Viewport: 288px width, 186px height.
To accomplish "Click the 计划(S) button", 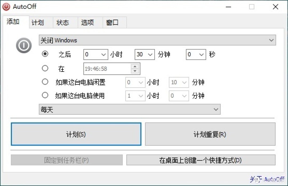I will [76, 134].
